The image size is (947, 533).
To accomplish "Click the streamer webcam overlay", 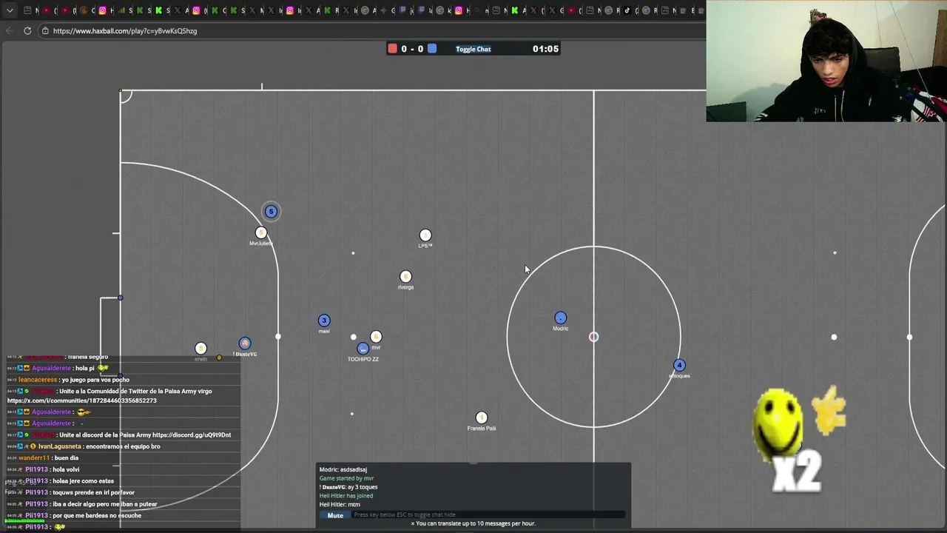I will pyautogui.click(x=826, y=61).
